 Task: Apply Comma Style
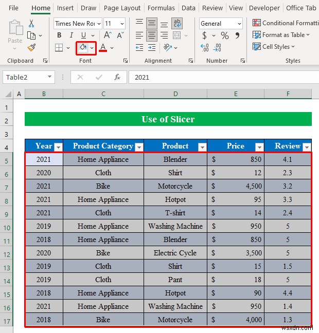pyautogui.click(x=237, y=35)
